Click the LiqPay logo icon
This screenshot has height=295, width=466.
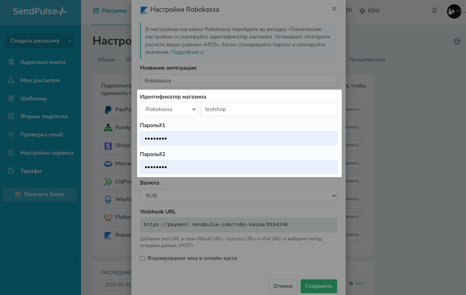pos(108,181)
